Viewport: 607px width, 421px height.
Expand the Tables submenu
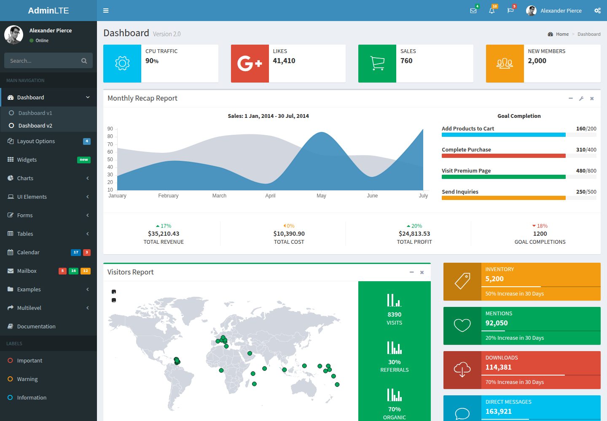point(88,234)
